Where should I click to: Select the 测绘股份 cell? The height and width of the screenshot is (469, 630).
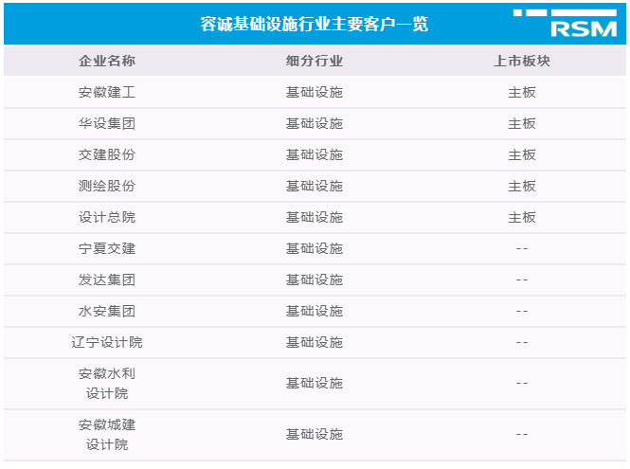click(x=107, y=186)
